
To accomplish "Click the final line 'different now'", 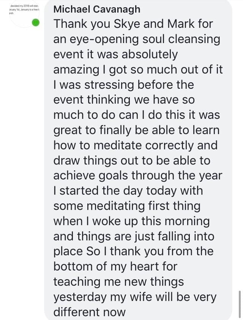I will coord(89,312).
